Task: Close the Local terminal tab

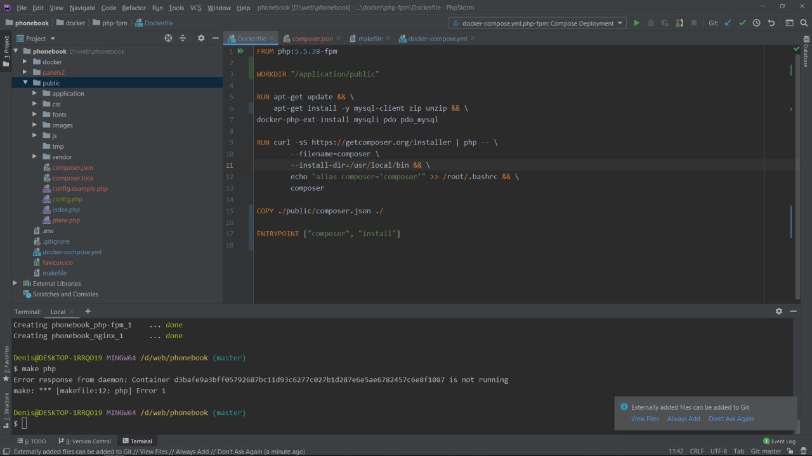Action: [x=72, y=312]
